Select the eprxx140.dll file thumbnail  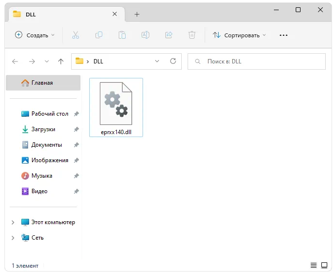click(x=116, y=104)
